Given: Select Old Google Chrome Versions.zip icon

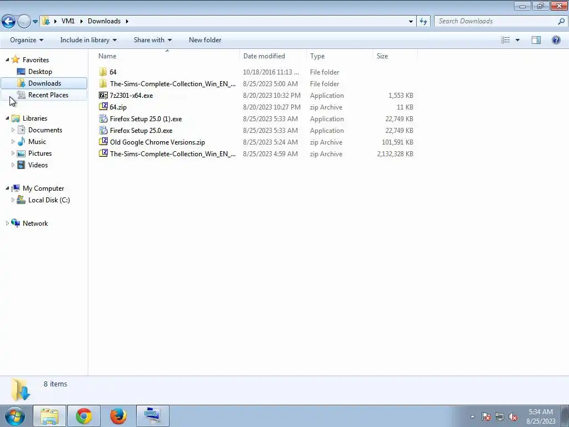Looking at the screenshot, I should (103, 142).
